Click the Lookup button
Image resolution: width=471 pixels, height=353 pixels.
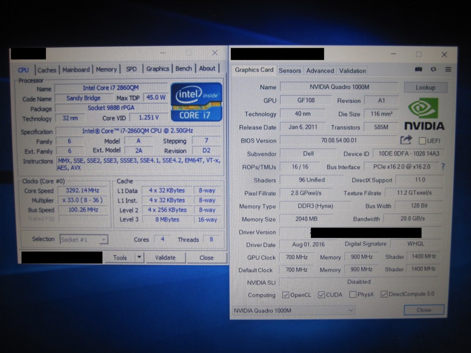coord(425,87)
